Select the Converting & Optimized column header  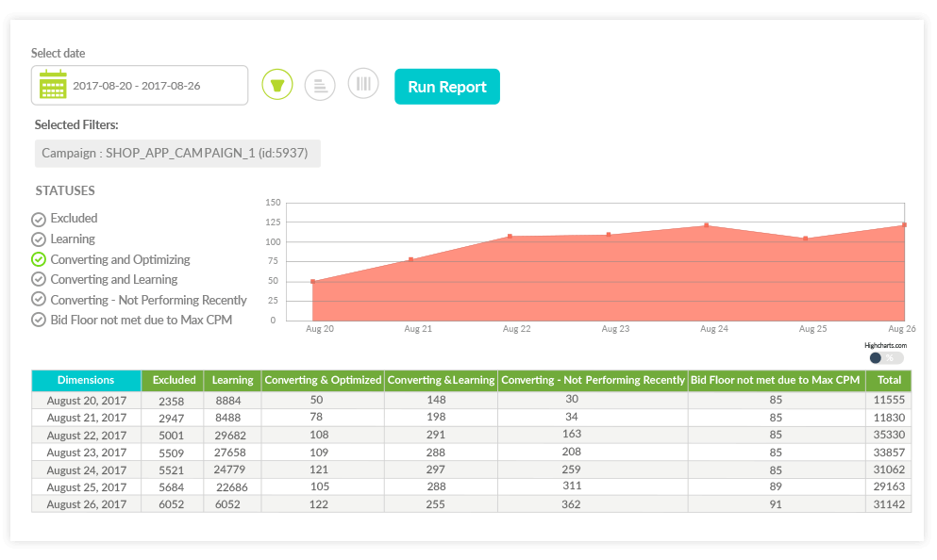[323, 380]
